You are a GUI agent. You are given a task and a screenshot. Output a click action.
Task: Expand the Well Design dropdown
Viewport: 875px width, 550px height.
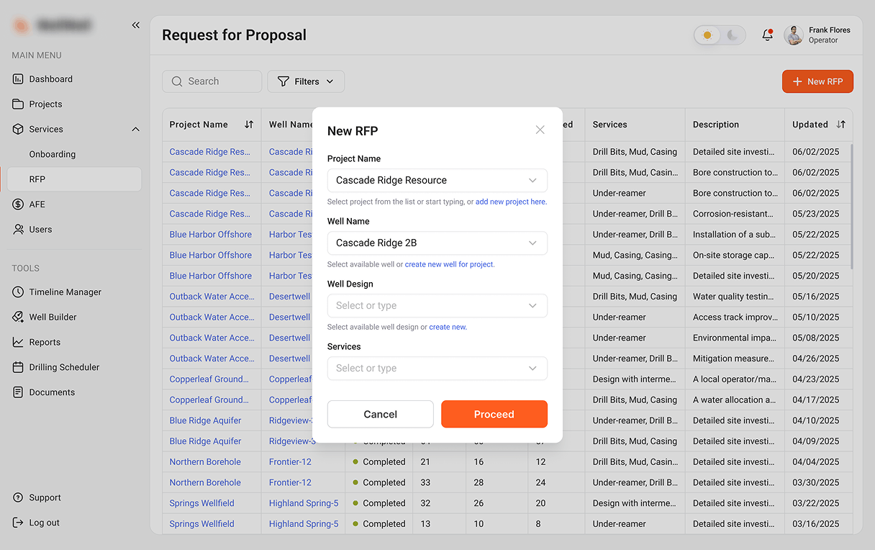437,306
